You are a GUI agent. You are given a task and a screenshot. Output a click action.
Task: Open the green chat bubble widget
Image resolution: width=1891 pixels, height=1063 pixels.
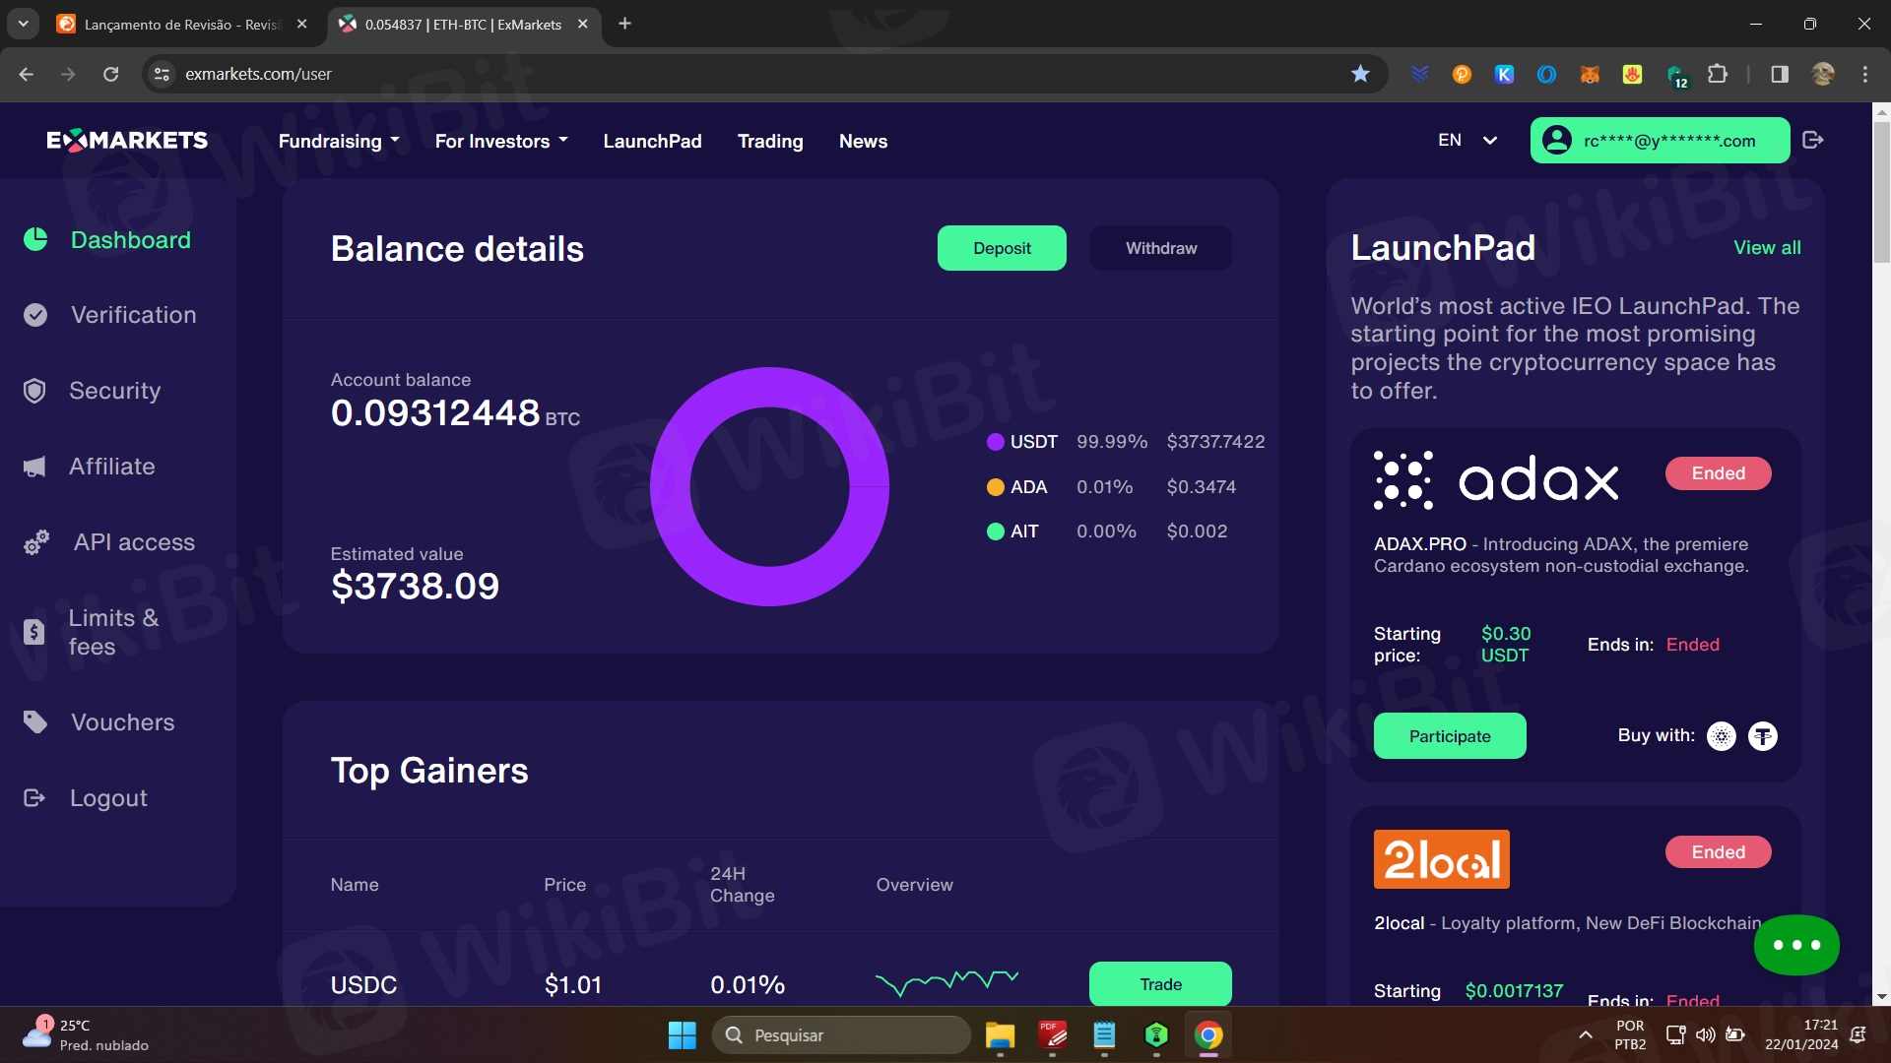pos(1795,945)
